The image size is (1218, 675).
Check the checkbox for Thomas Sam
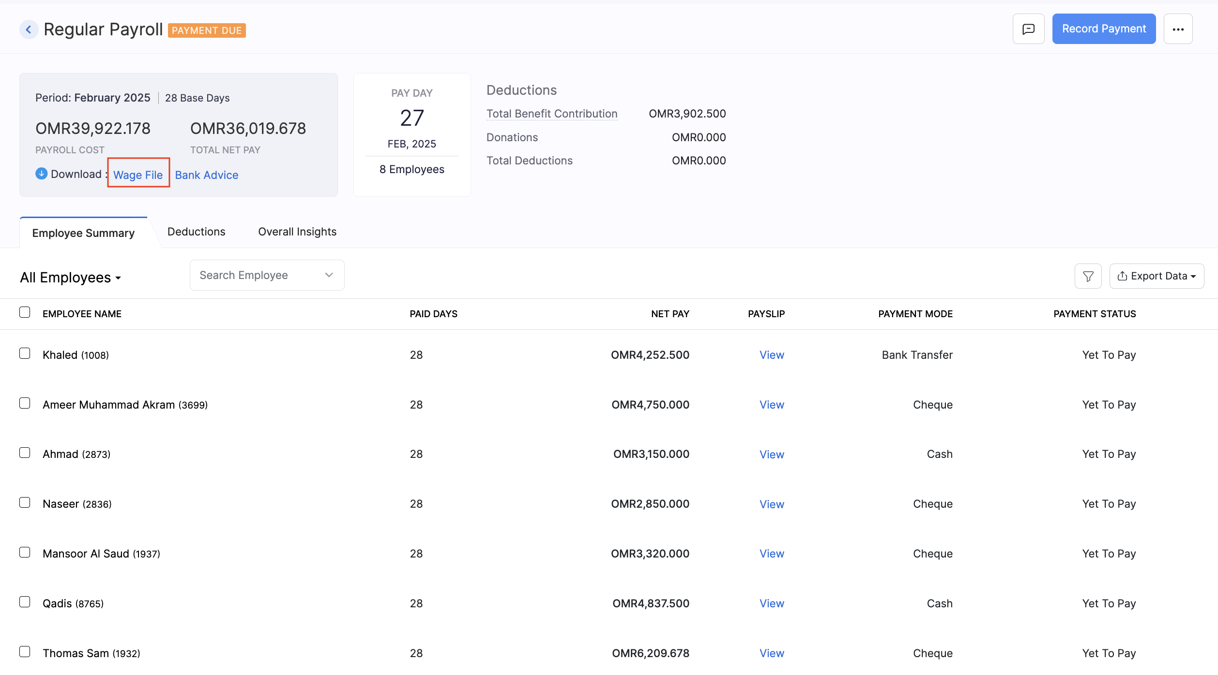[x=25, y=652]
